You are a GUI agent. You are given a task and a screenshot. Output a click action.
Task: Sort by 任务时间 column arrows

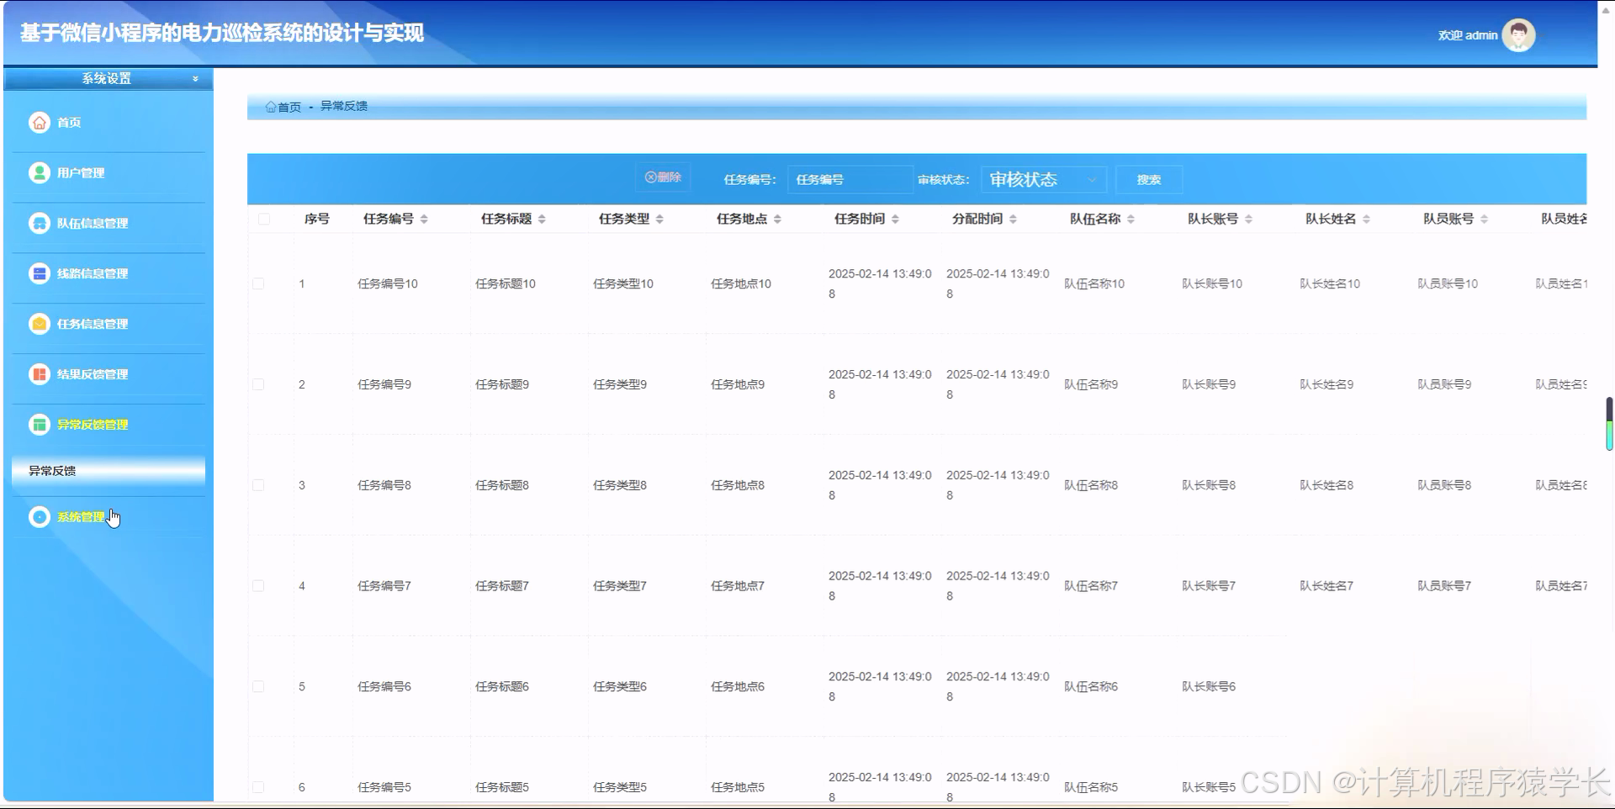[x=895, y=219]
